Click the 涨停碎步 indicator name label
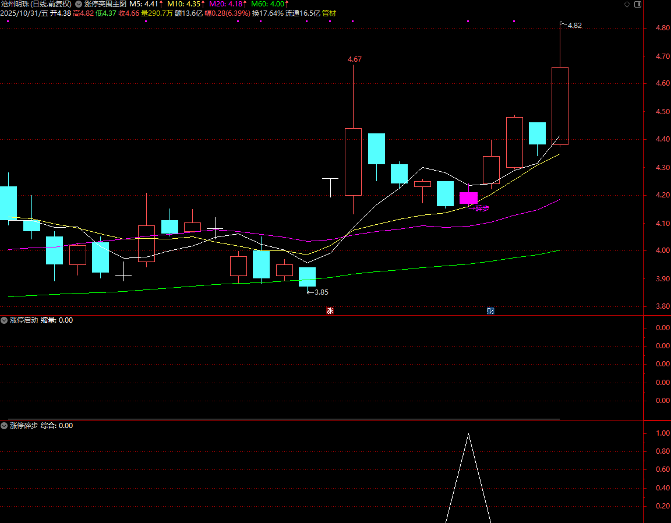This screenshot has height=523, width=671. click(24, 426)
